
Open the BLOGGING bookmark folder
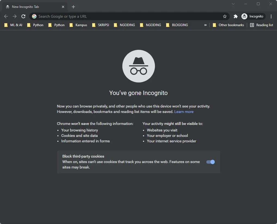(x=177, y=25)
